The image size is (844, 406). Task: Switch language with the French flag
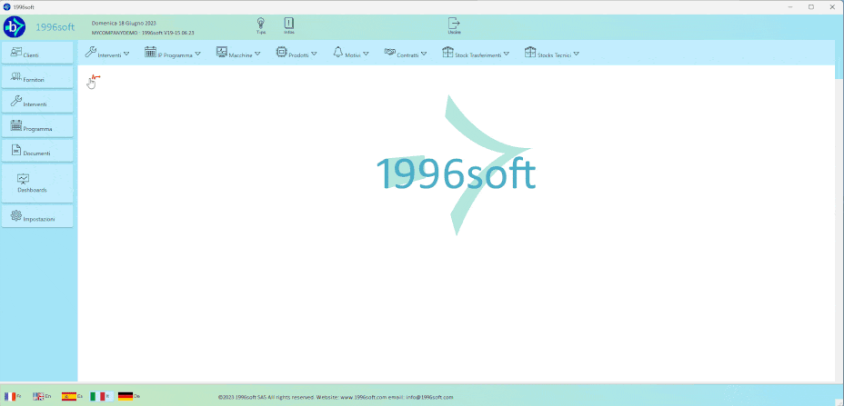tap(11, 396)
